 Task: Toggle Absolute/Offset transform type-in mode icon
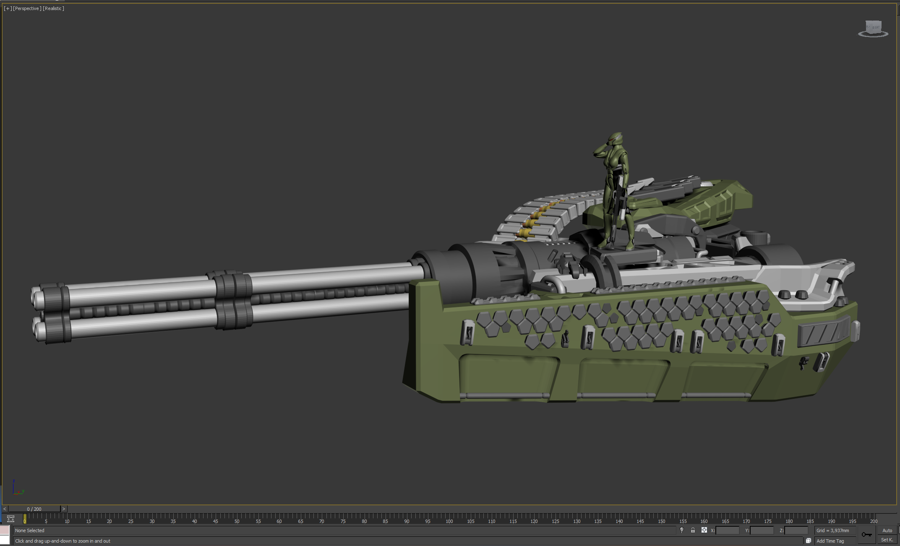[x=704, y=530]
